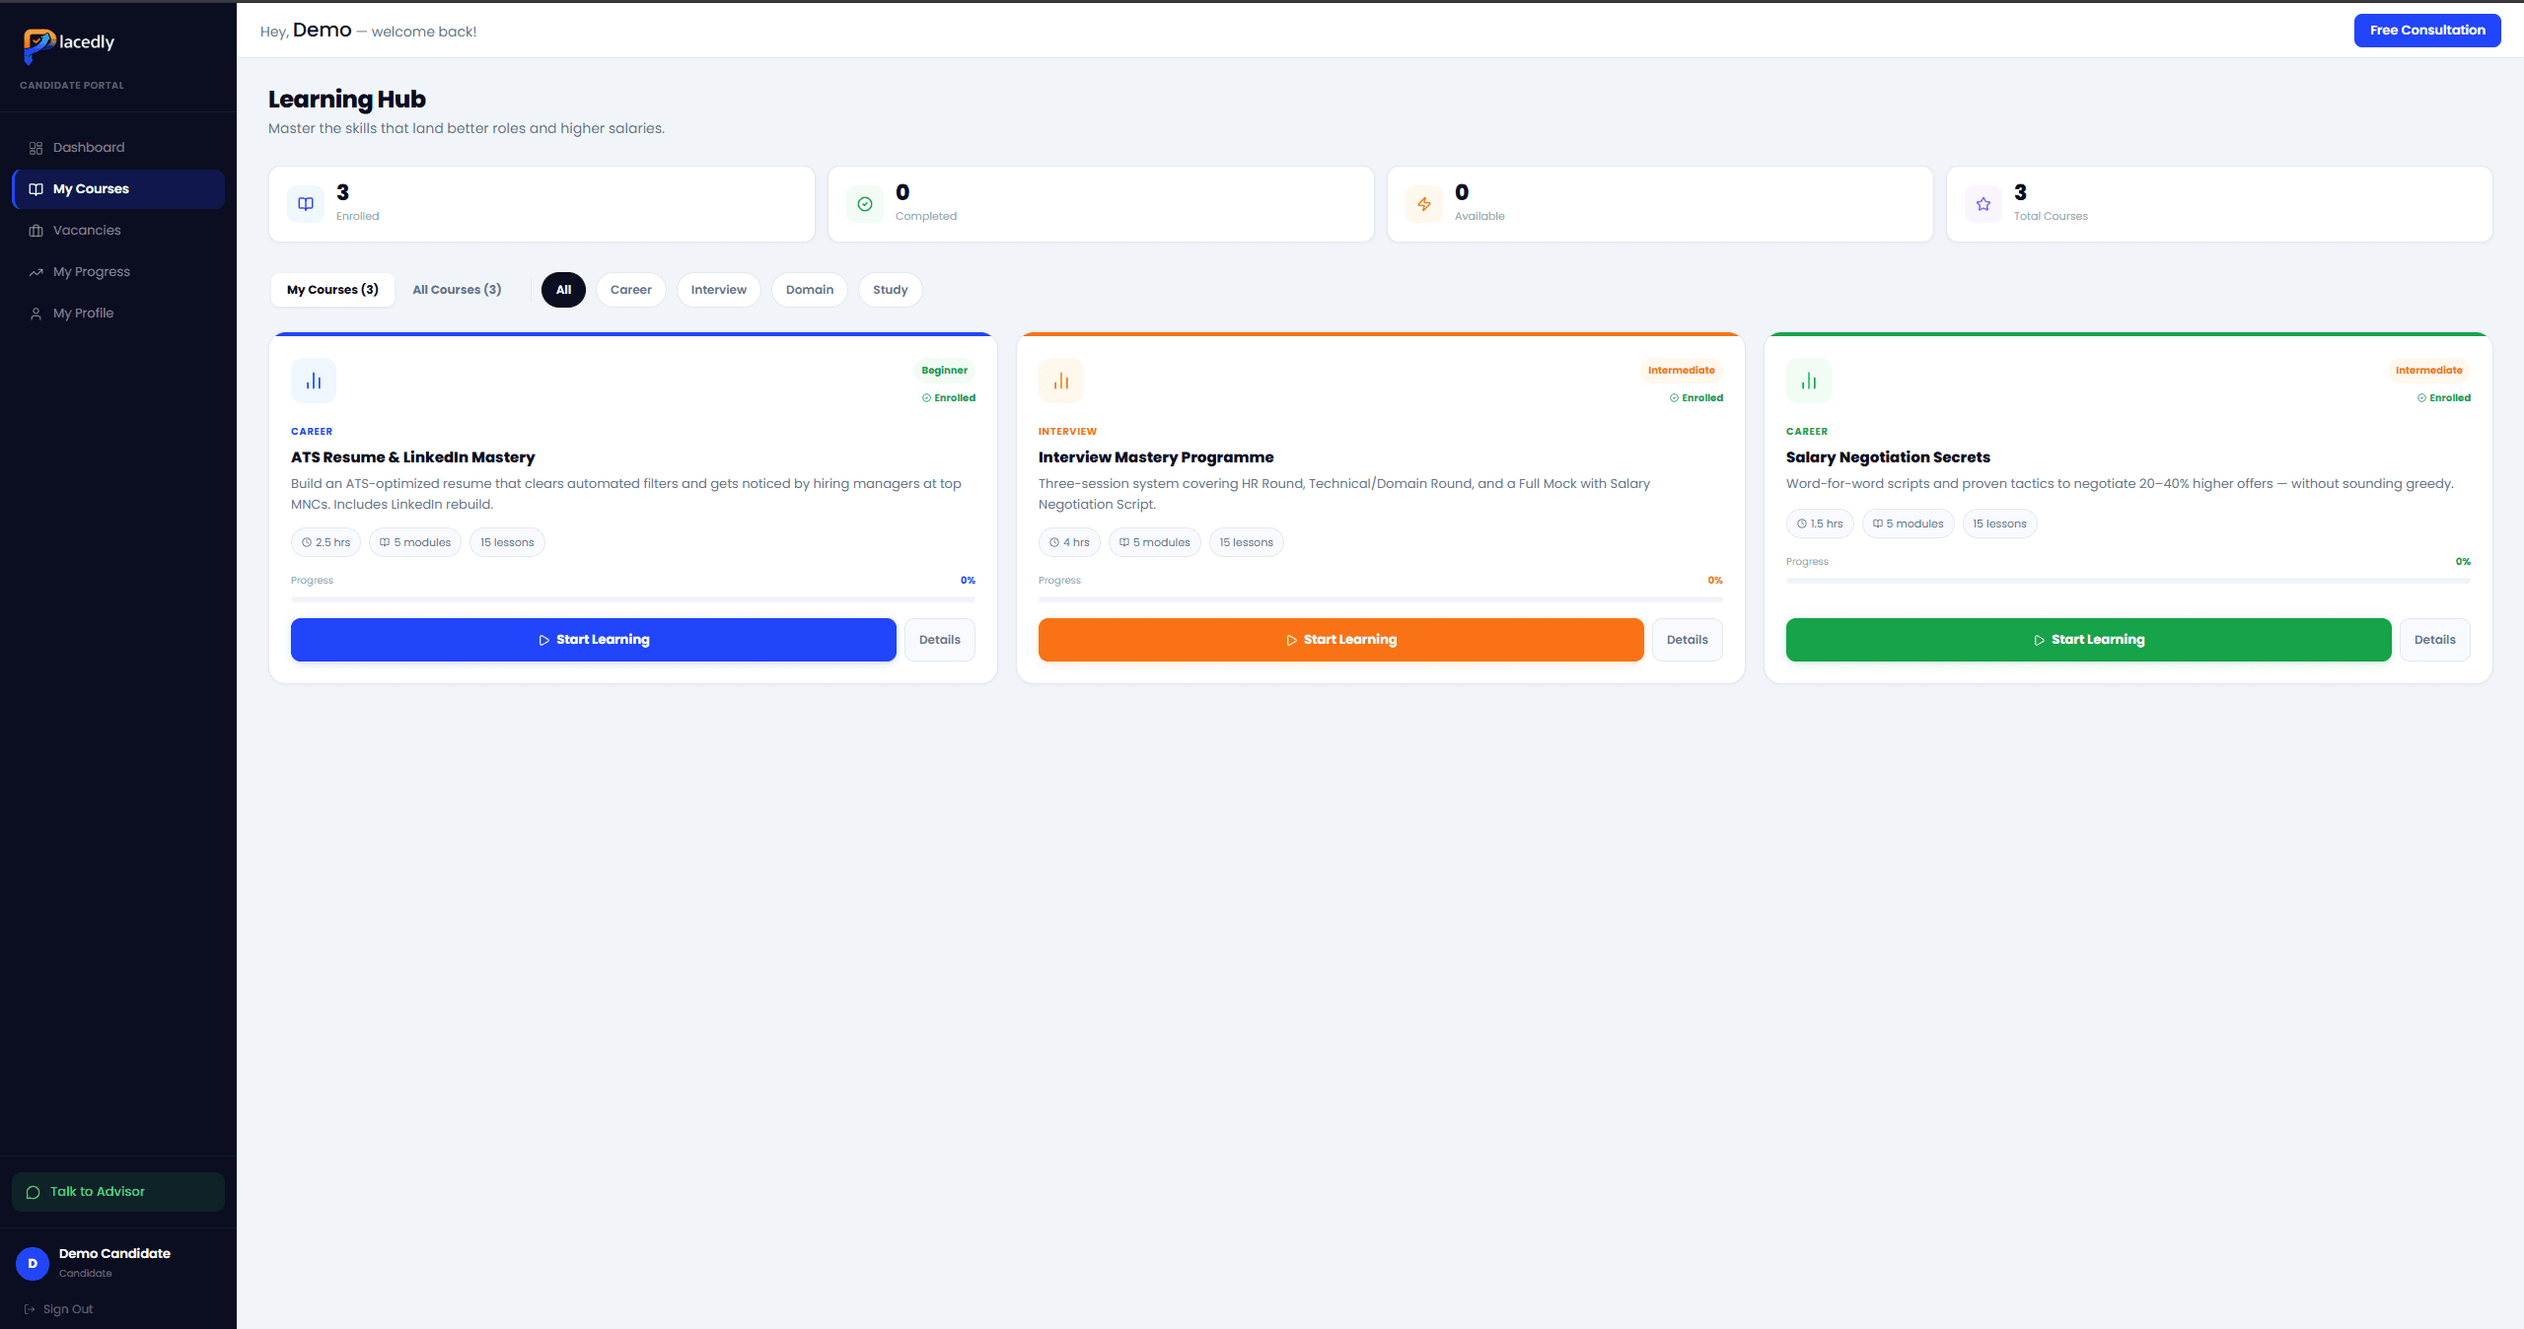The height and width of the screenshot is (1329, 2524).
Task: Select the All filter pill
Action: (563, 290)
